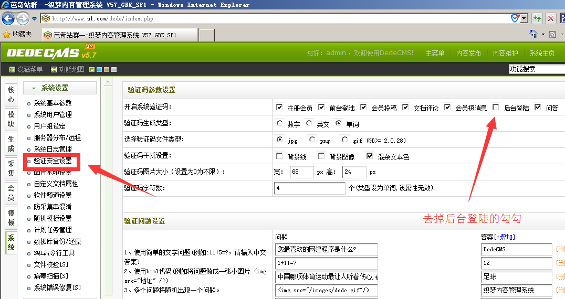The width and height of the screenshot is (565, 299).
Task: Uncheck the 文档评论 captcha checkbox
Action: pyautogui.click(x=405, y=107)
